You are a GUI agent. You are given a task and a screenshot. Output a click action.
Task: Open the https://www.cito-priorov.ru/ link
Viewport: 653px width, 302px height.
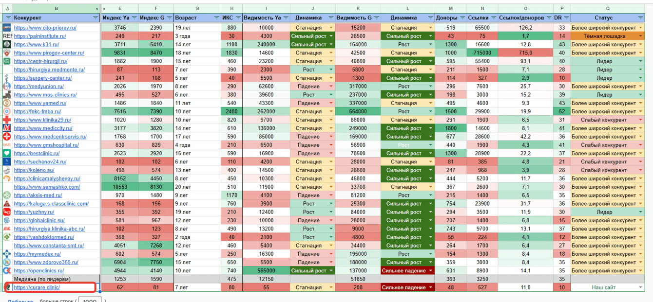(45, 28)
